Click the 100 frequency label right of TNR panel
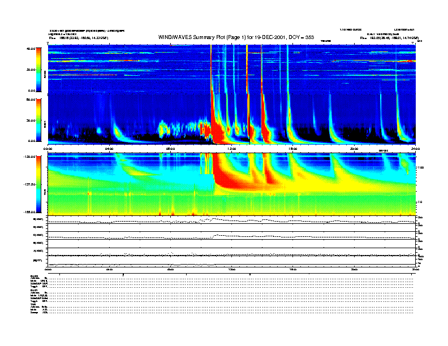The height and width of the screenshot is (346, 448). 421,167
